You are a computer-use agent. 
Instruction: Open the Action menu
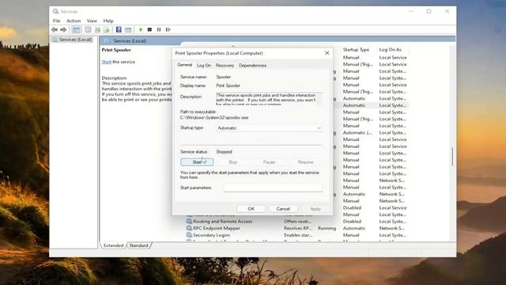74,21
